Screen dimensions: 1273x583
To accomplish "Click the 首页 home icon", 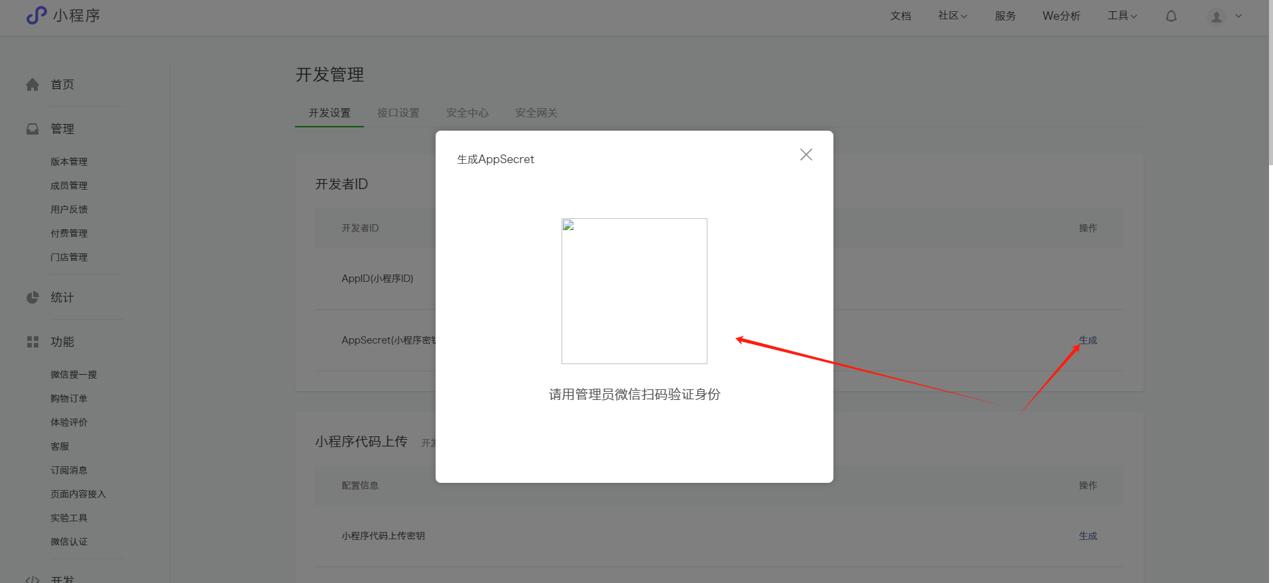I will pyautogui.click(x=32, y=85).
